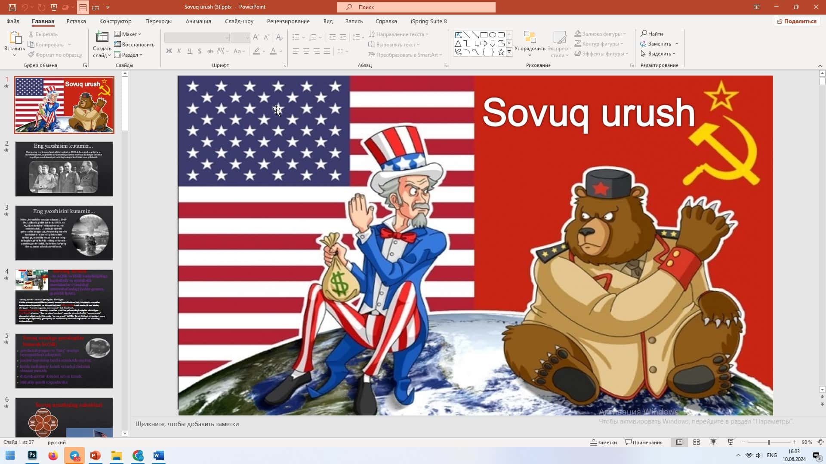
Task: Expand the shapes gallery more arrow
Action: pos(509,52)
